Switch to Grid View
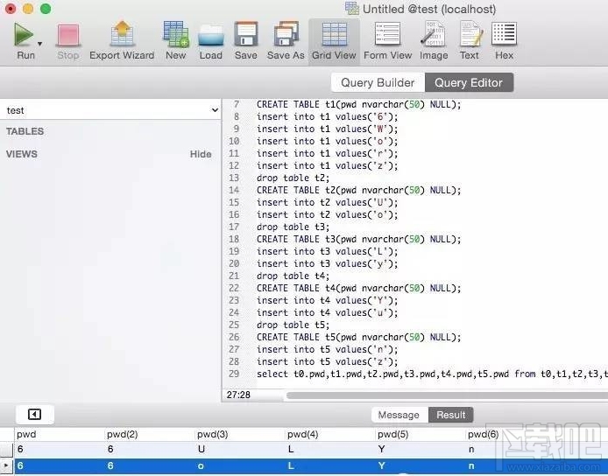Image resolution: width=608 pixels, height=476 pixels. coord(334,42)
